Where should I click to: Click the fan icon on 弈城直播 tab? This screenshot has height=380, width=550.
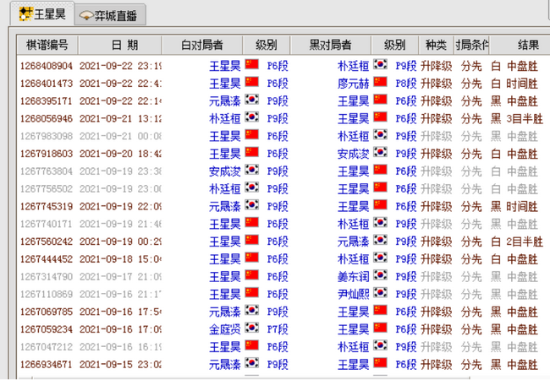86,16
